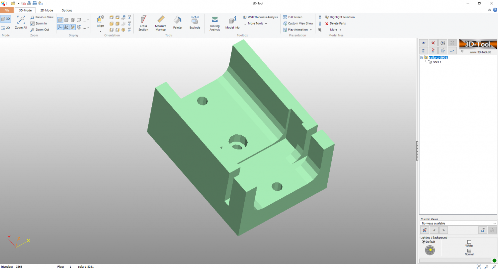
Task: Open Tooling Analysis
Action: pos(215,23)
